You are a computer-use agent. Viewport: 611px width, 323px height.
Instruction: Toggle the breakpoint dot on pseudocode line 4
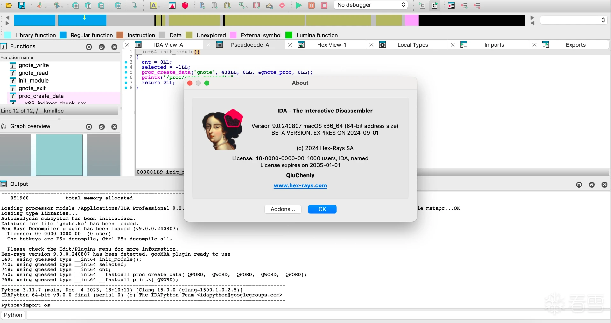[126, 67]
